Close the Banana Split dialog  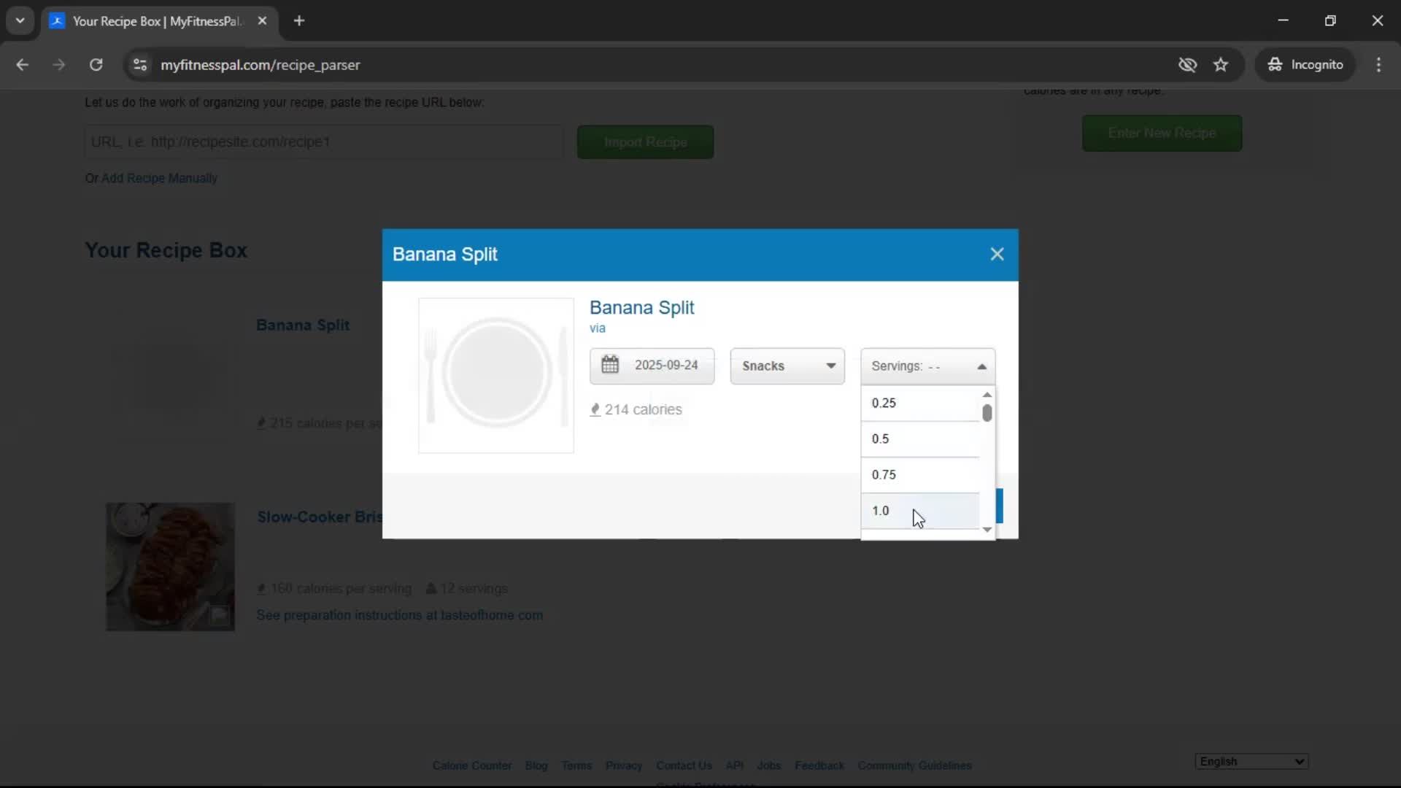(x=997, y=254)
